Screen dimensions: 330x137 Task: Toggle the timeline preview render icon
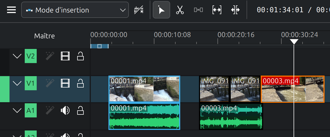tap(139, 10)
